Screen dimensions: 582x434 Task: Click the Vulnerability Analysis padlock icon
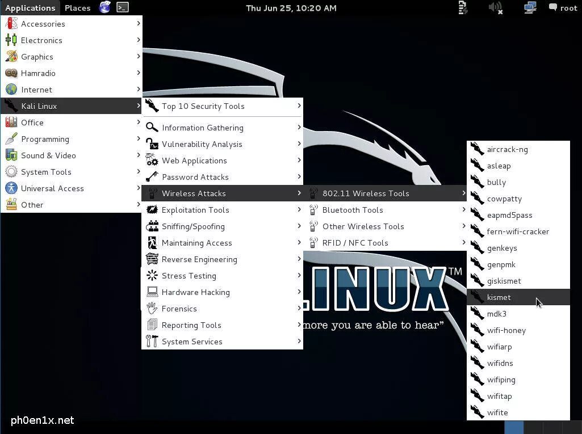(x=152, y=144)
